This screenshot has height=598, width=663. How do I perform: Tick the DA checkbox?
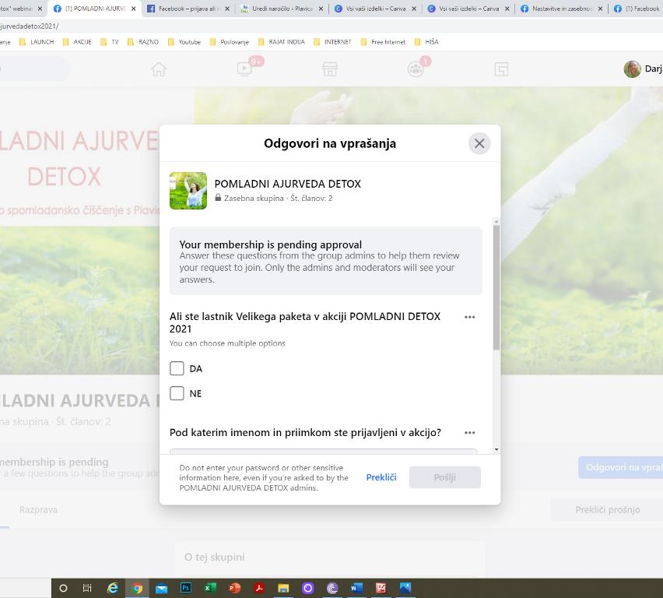pos(177,368)
